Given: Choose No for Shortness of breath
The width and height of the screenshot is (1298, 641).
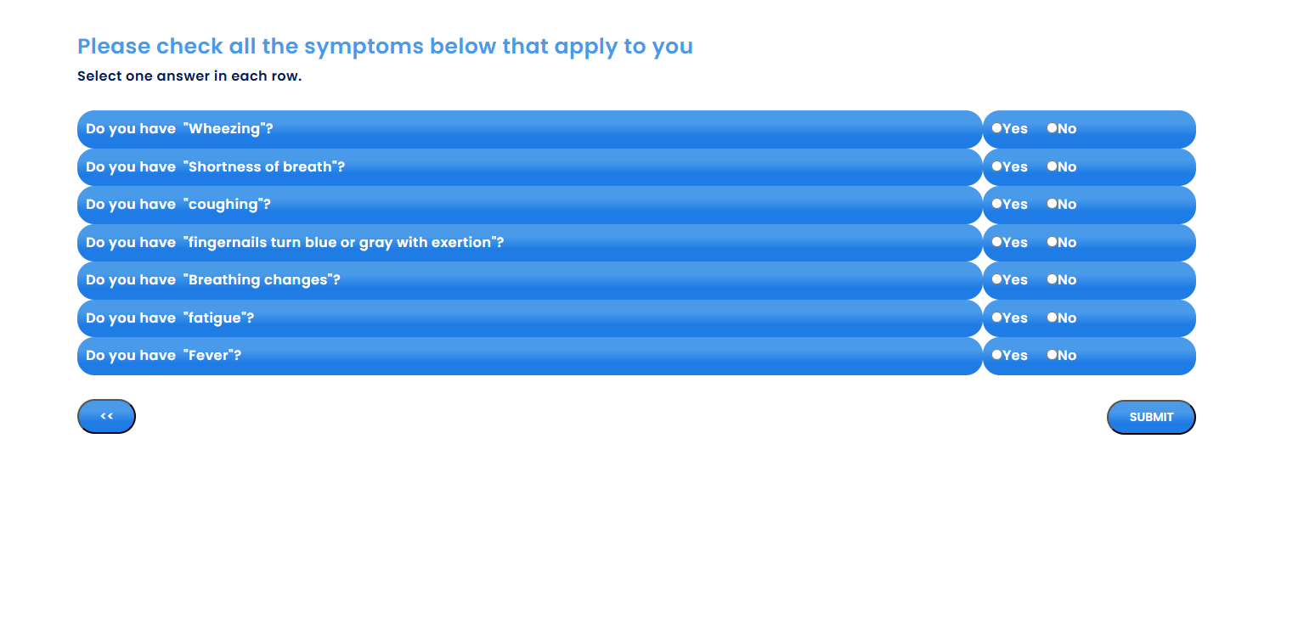Looking at the screenshot, I should coord(1052,166).
